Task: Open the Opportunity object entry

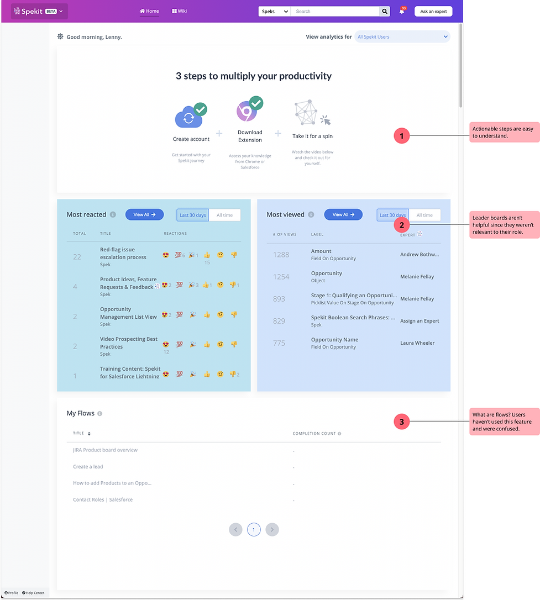Action: pos(327,273)
